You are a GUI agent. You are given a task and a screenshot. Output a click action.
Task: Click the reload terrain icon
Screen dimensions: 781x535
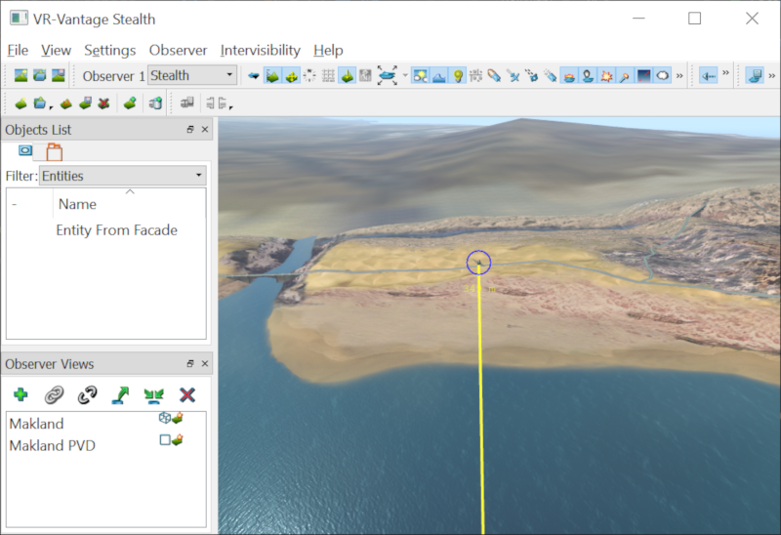(x=65, y=103)
